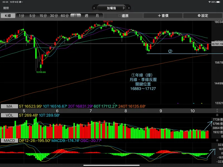Viewport: 223px width, 167px height.
Task: Open the 加權指 symbol selector
Action: pyautogui.click(x=111, y=8)
